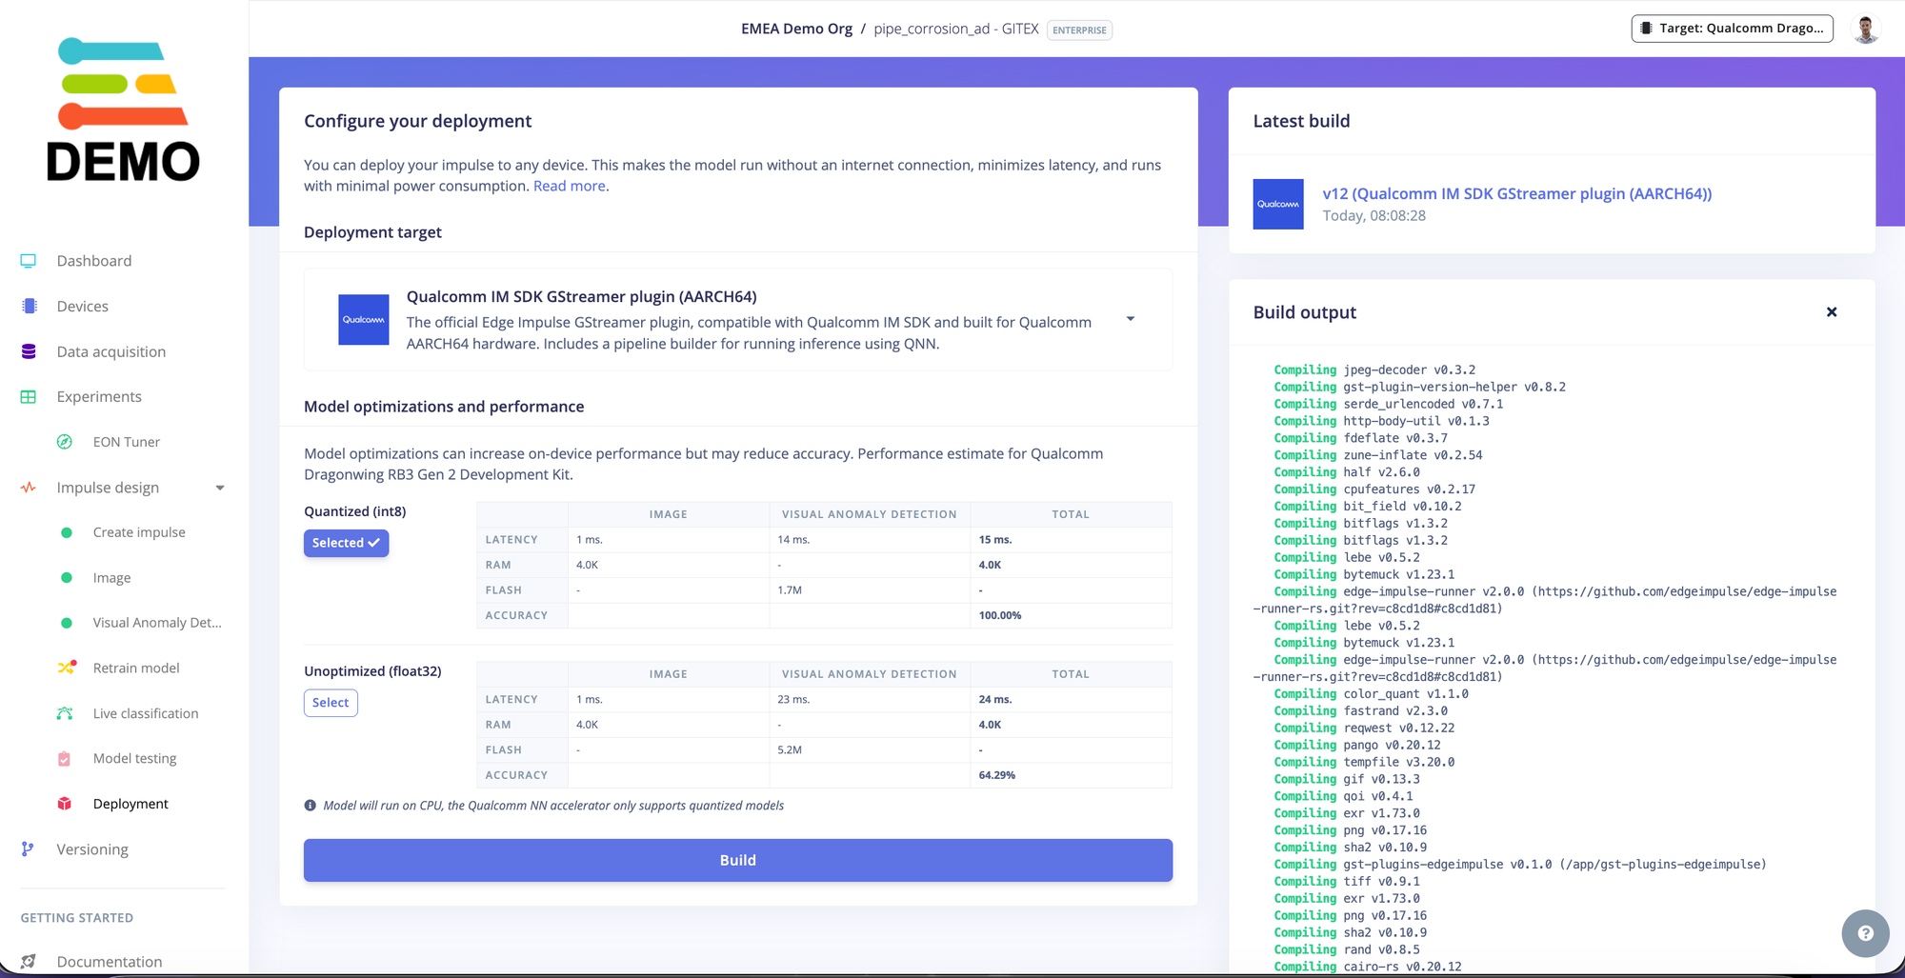Toggle the Quantized (int8) Selected button
The image size is (1905, 978).
click(x=346, y=543)
